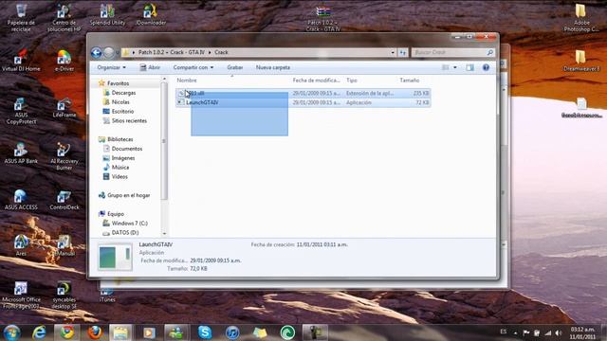
Task: Open Adobe Photoshop folder on desktop
Action: [x=581, y=17]
